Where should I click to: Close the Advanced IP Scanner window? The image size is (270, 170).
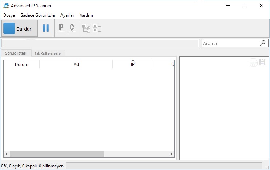click(x=261, y=5)
